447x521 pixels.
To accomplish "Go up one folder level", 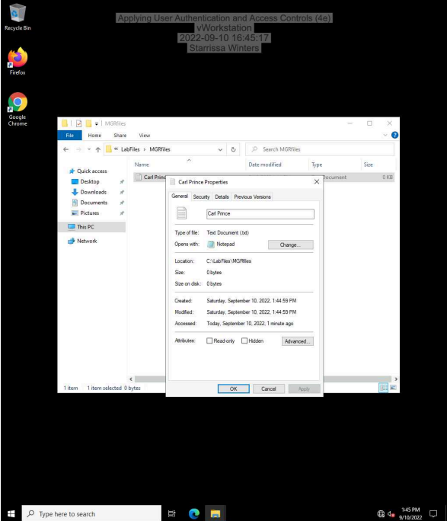I will [x=98, y=149].
